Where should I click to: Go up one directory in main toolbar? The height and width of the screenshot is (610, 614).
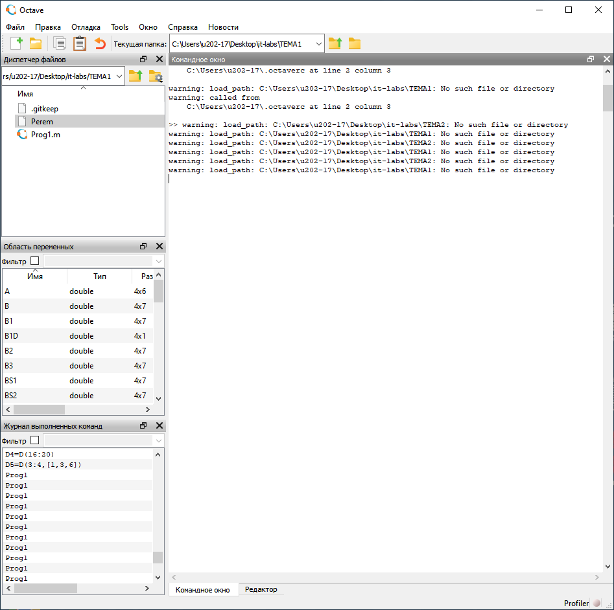pos(335,43)
